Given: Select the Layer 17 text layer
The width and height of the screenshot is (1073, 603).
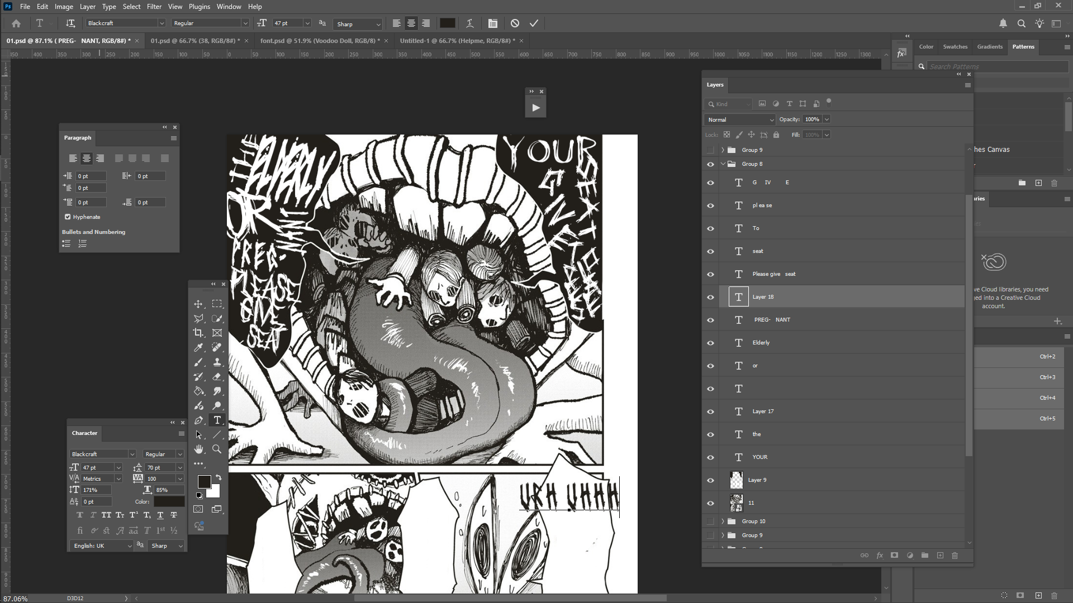Looking at the screenshot, I should point(842,411).
